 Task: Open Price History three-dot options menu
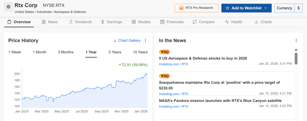pos(145,41)
